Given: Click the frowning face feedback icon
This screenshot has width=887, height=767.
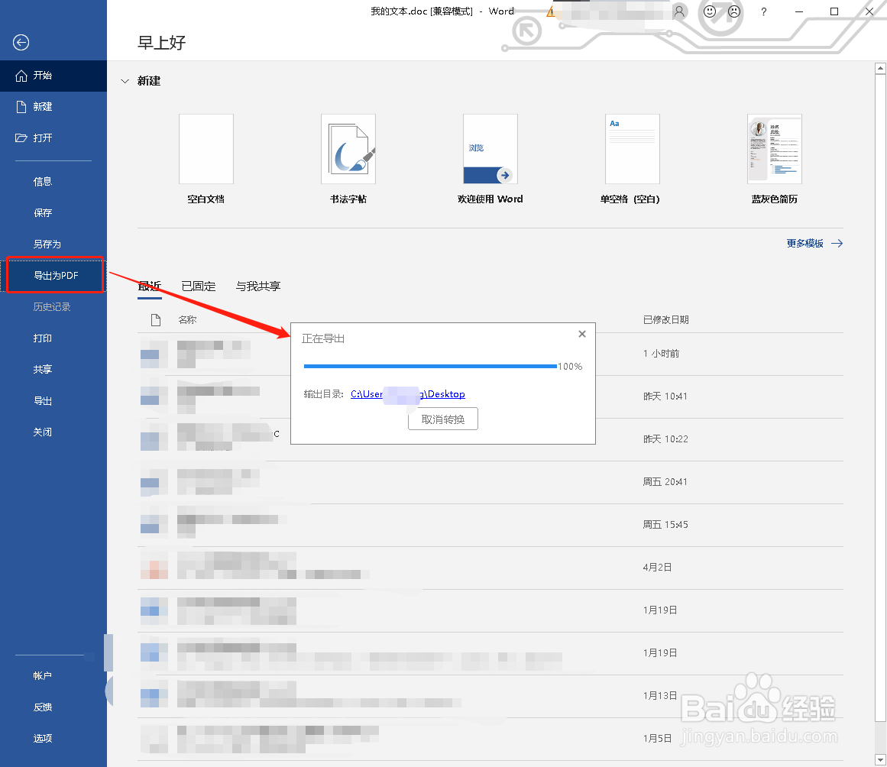Looking at the screenshot, I should click(733, 11).
